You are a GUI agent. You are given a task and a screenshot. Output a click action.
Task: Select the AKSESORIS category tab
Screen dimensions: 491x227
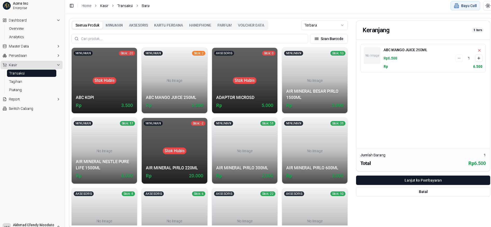click(139, 25)
